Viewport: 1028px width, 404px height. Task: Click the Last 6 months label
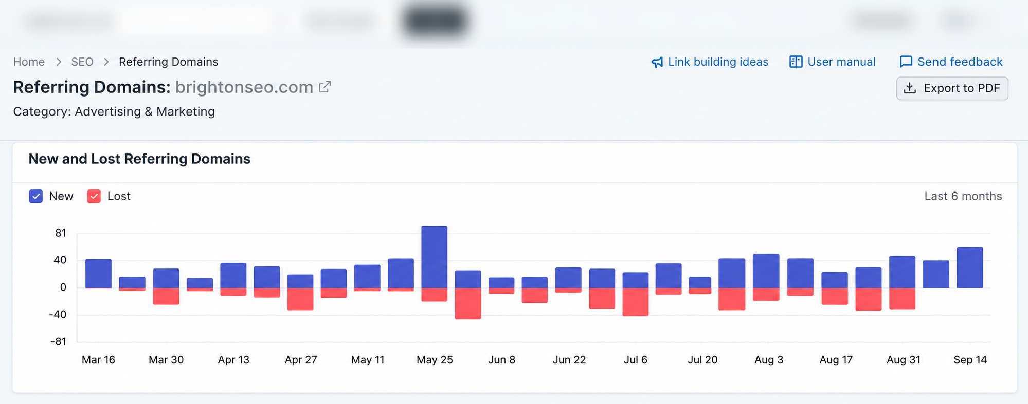click(963, 196)
